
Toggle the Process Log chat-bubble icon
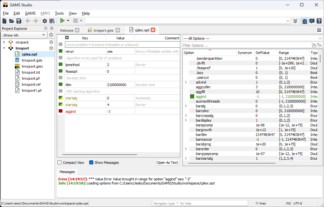[x=312, y=21]
